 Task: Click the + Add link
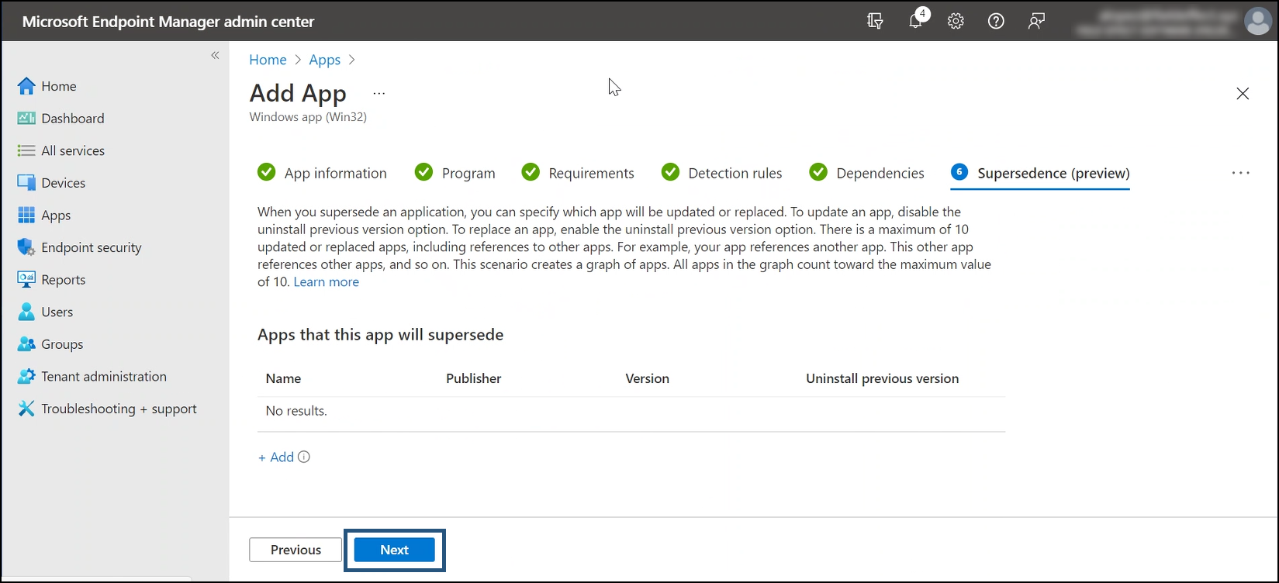(x=276, y=457)
